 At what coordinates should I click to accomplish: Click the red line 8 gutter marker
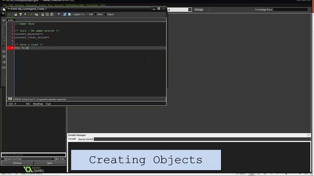[x=10, y=48]
